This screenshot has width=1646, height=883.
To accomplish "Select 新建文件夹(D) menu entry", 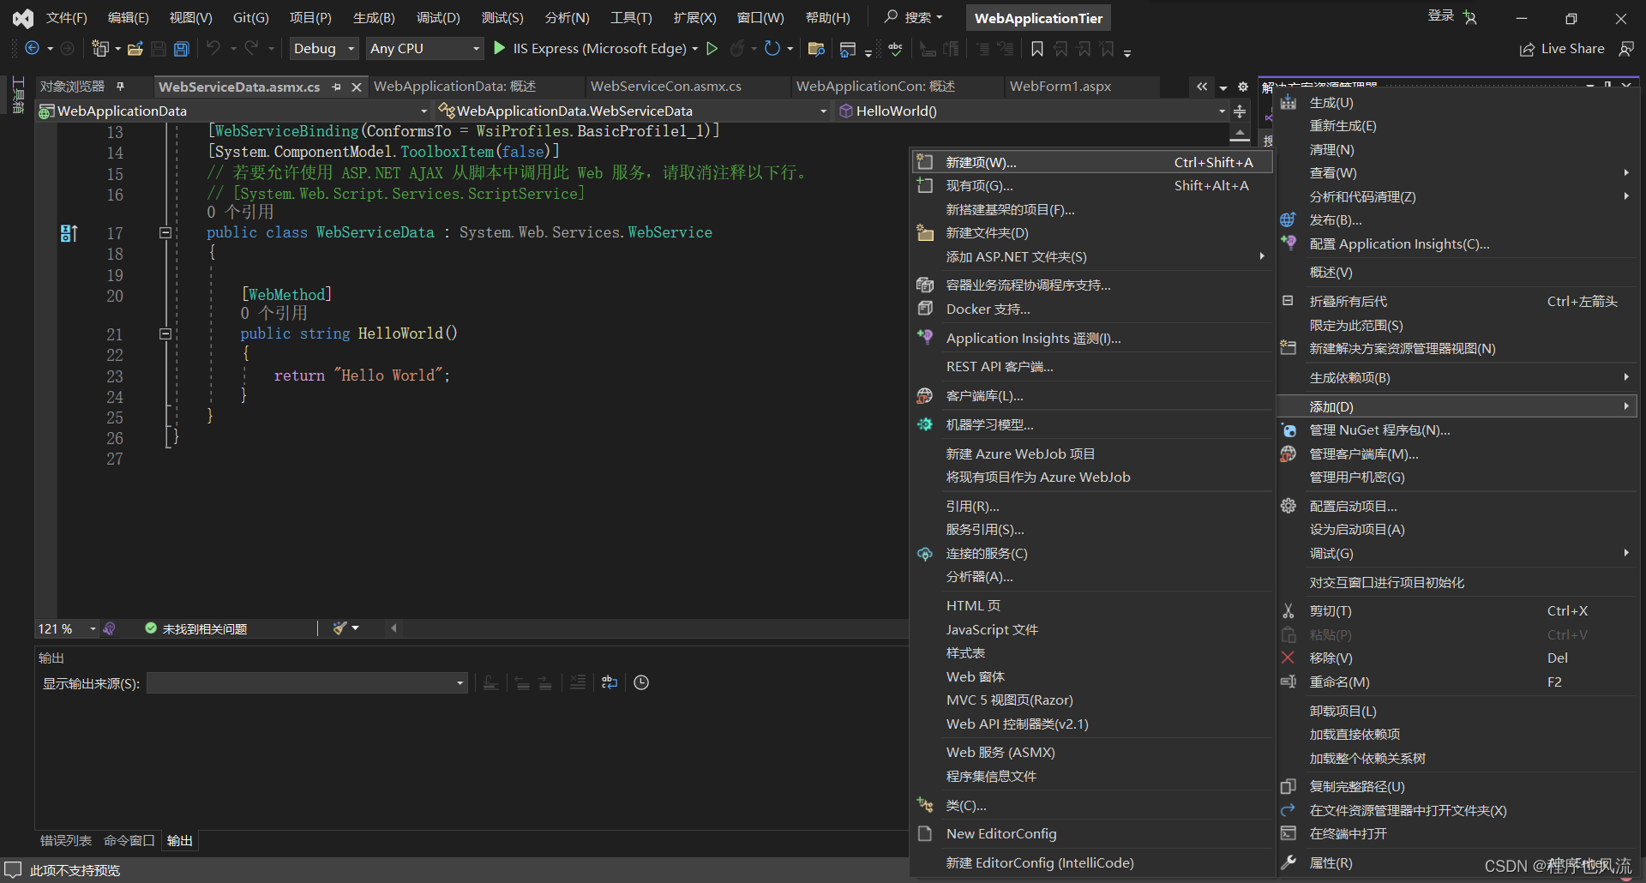I will (1092, 233).
